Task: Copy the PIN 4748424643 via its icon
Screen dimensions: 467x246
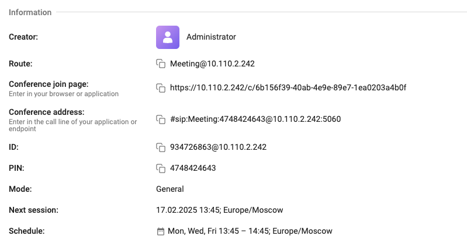Action: point(161,168)
